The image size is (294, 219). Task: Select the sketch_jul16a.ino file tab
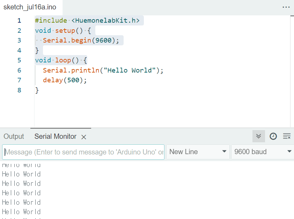click(x=30, y=7)
